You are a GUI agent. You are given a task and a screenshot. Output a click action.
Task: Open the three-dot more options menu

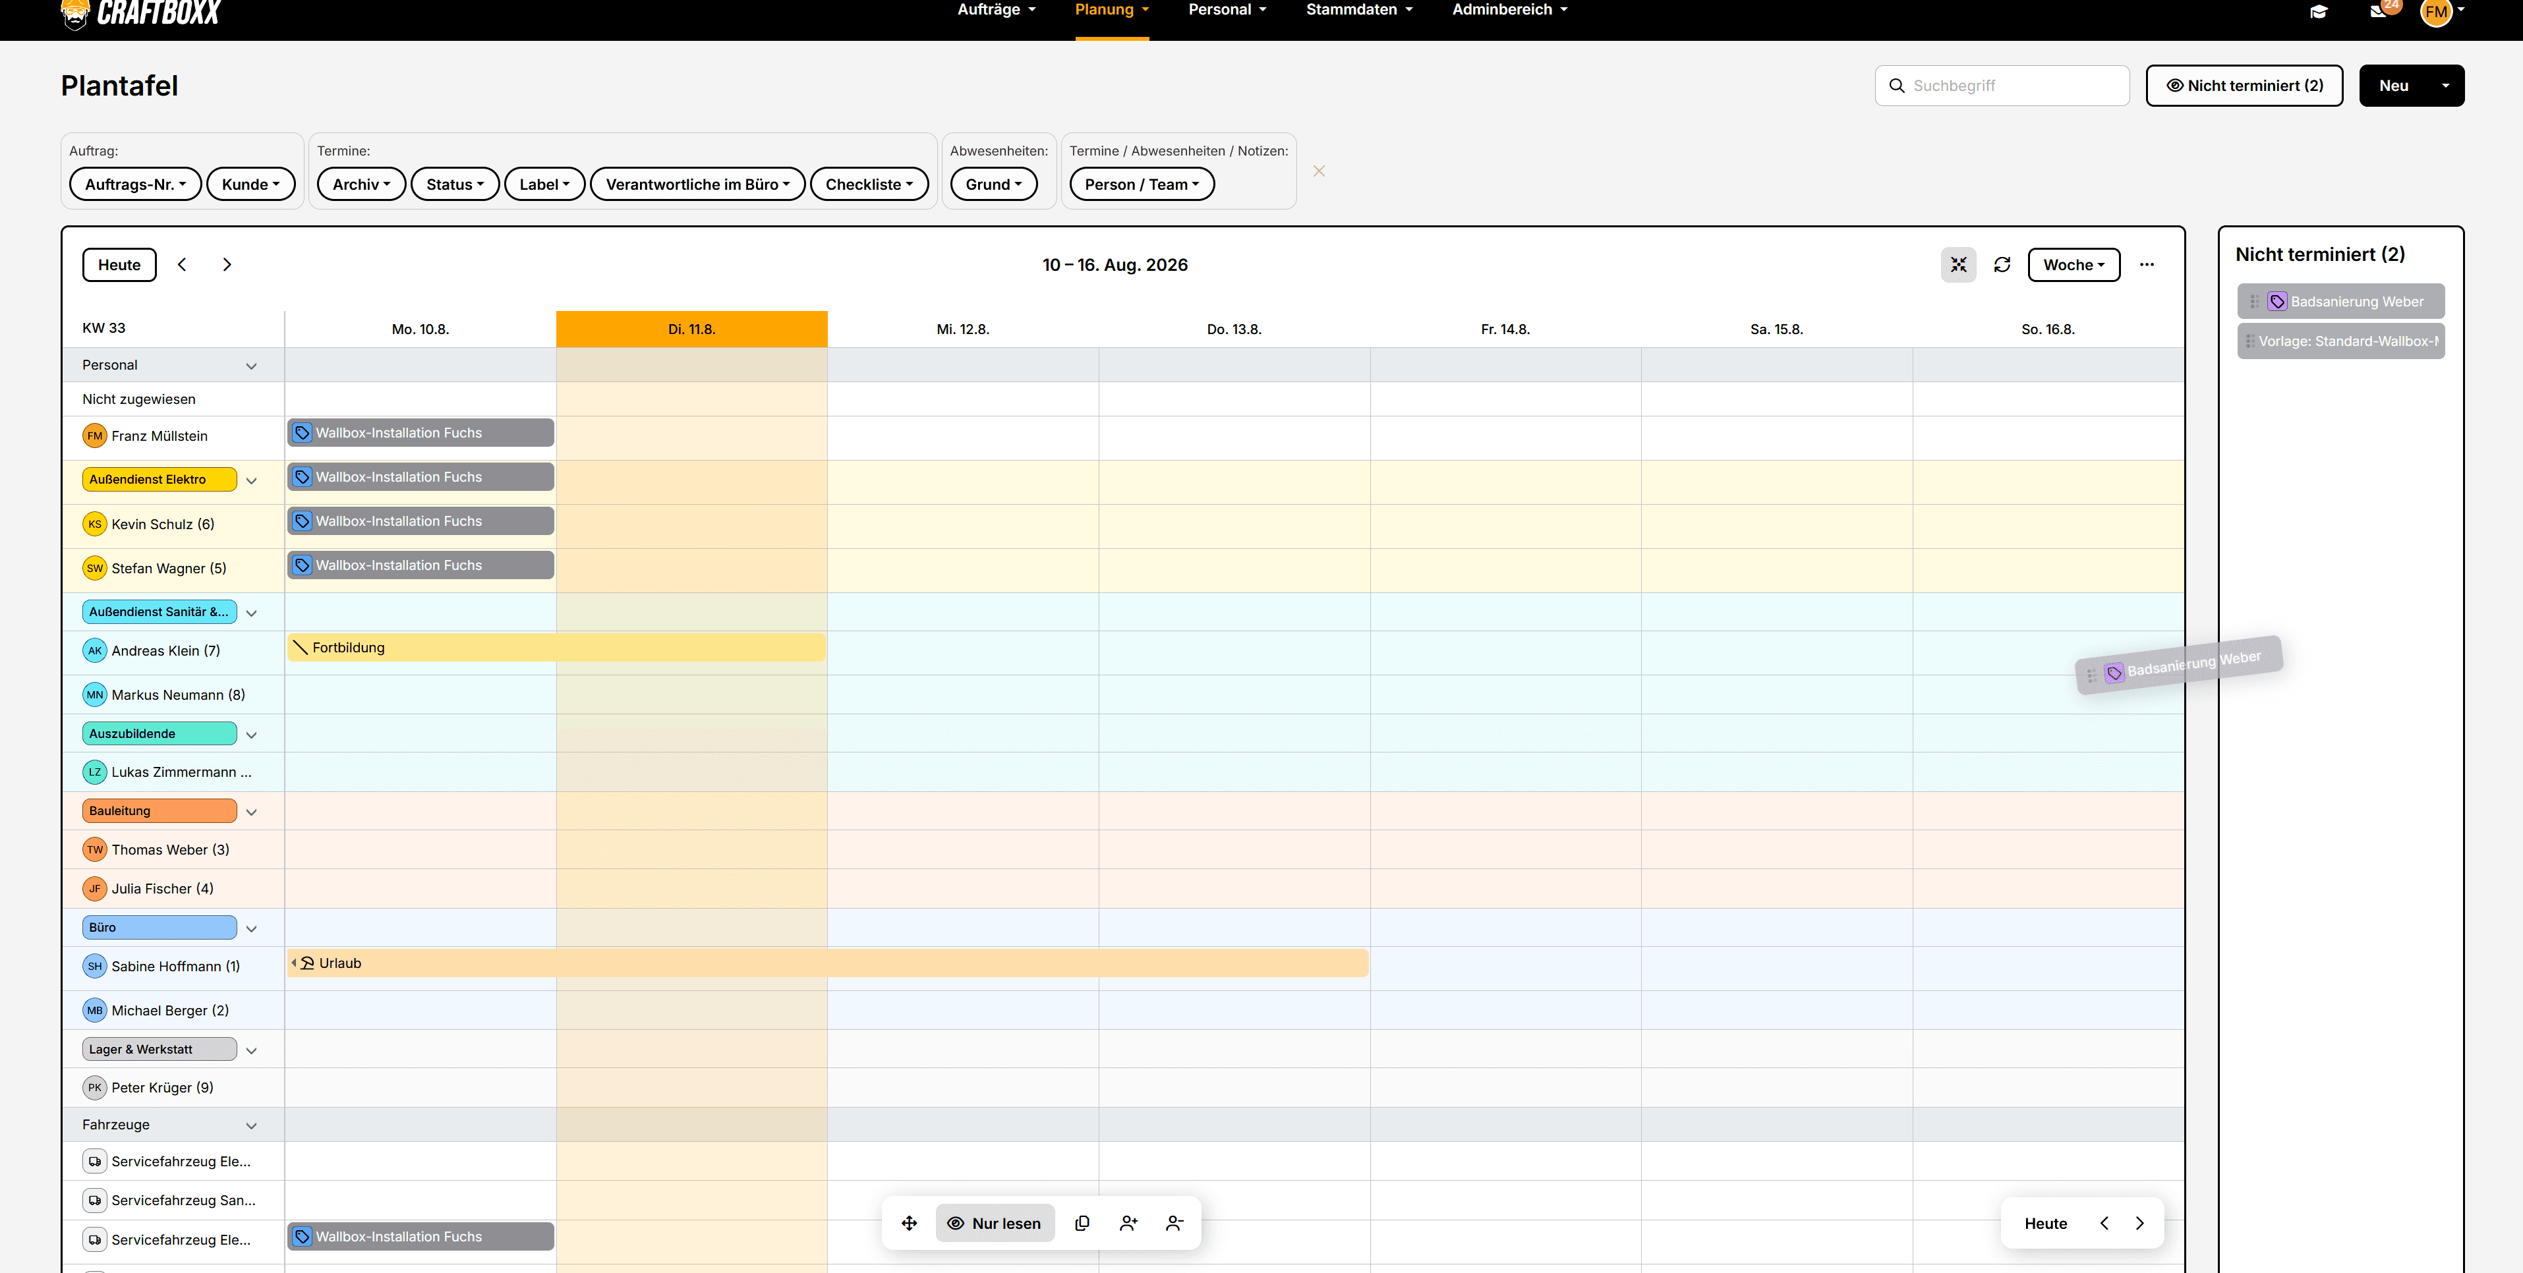click(2147, 264)
